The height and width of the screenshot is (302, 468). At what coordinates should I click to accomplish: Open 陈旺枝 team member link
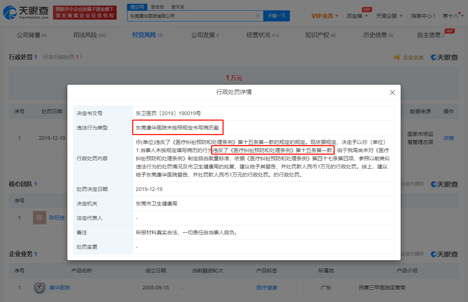coord(57,218)
